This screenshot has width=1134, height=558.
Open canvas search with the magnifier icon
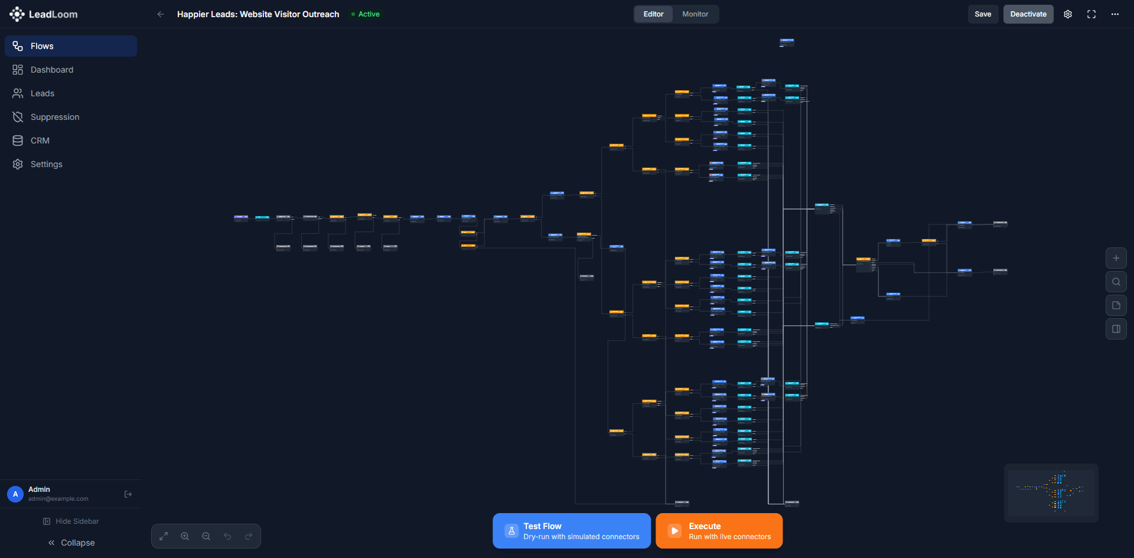[x=1116, y=282]
